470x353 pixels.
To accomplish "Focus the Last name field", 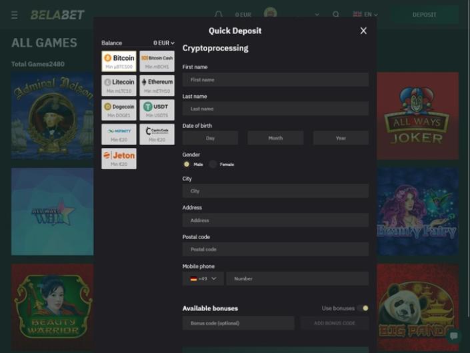I will point(275,109).
